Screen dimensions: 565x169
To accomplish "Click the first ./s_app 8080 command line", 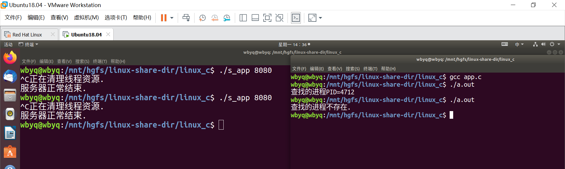I will [x=146, y=71].
